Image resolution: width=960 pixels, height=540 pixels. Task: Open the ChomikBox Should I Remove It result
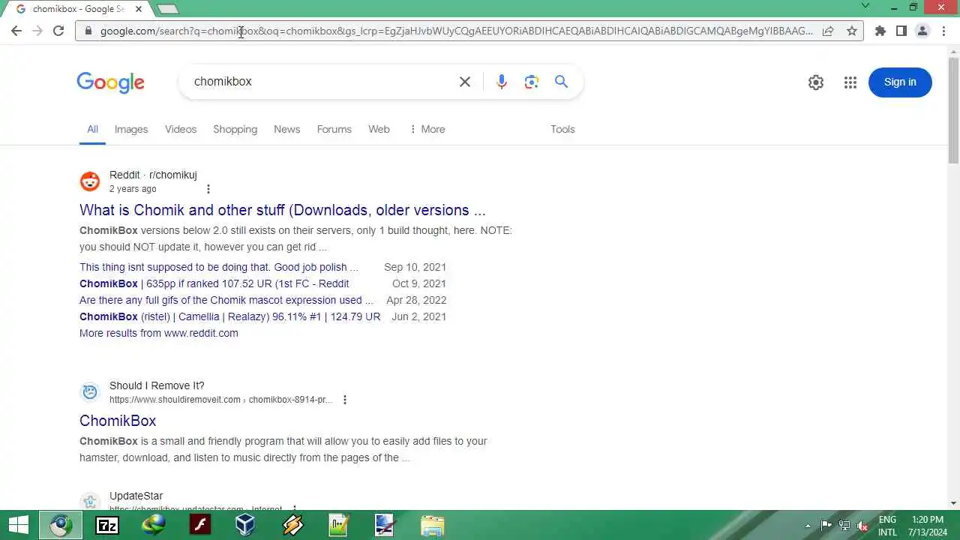point(118,421)
